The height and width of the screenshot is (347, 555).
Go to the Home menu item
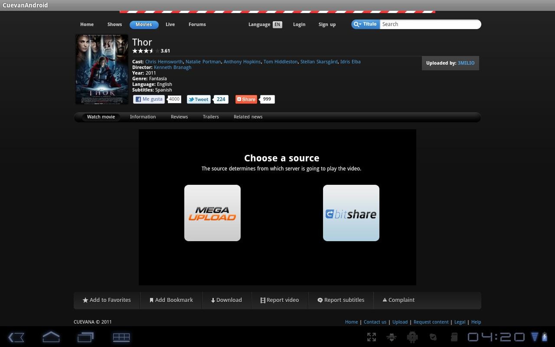(87, 24)
